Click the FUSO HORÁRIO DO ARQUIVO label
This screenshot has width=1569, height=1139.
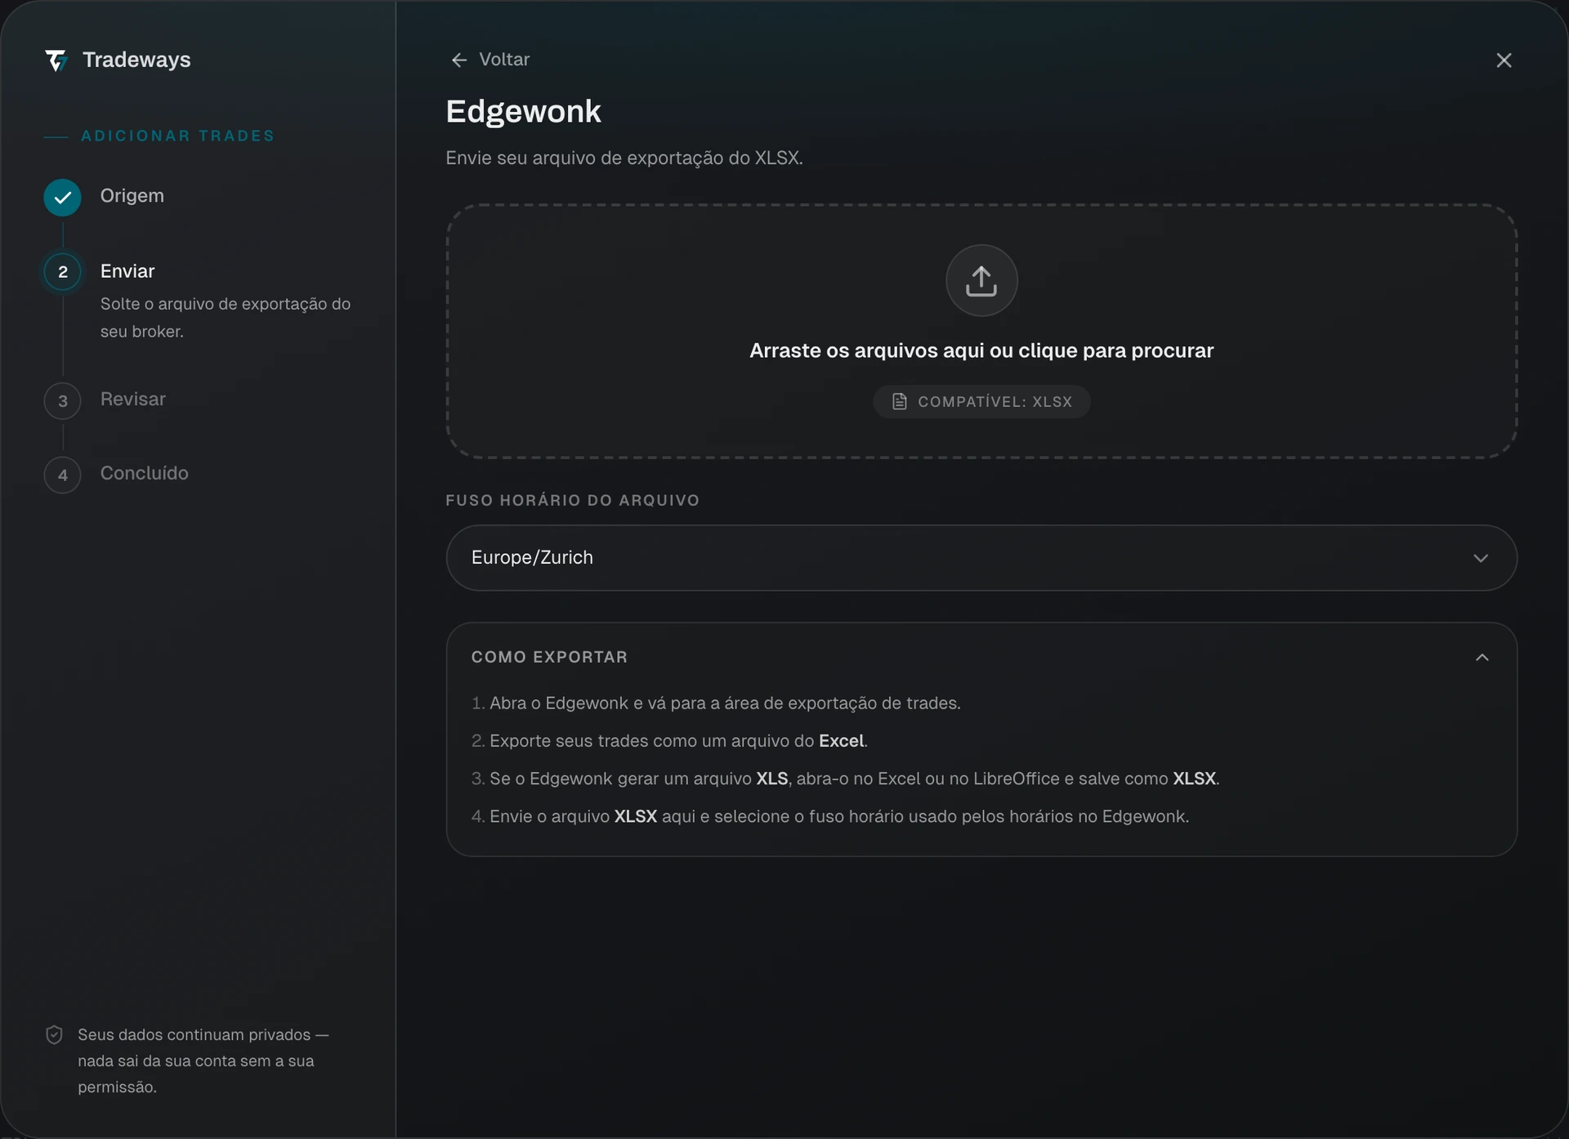[x=572, y=500]
